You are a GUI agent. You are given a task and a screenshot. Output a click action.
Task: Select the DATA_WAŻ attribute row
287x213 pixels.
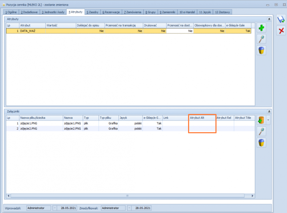point(129,31)
